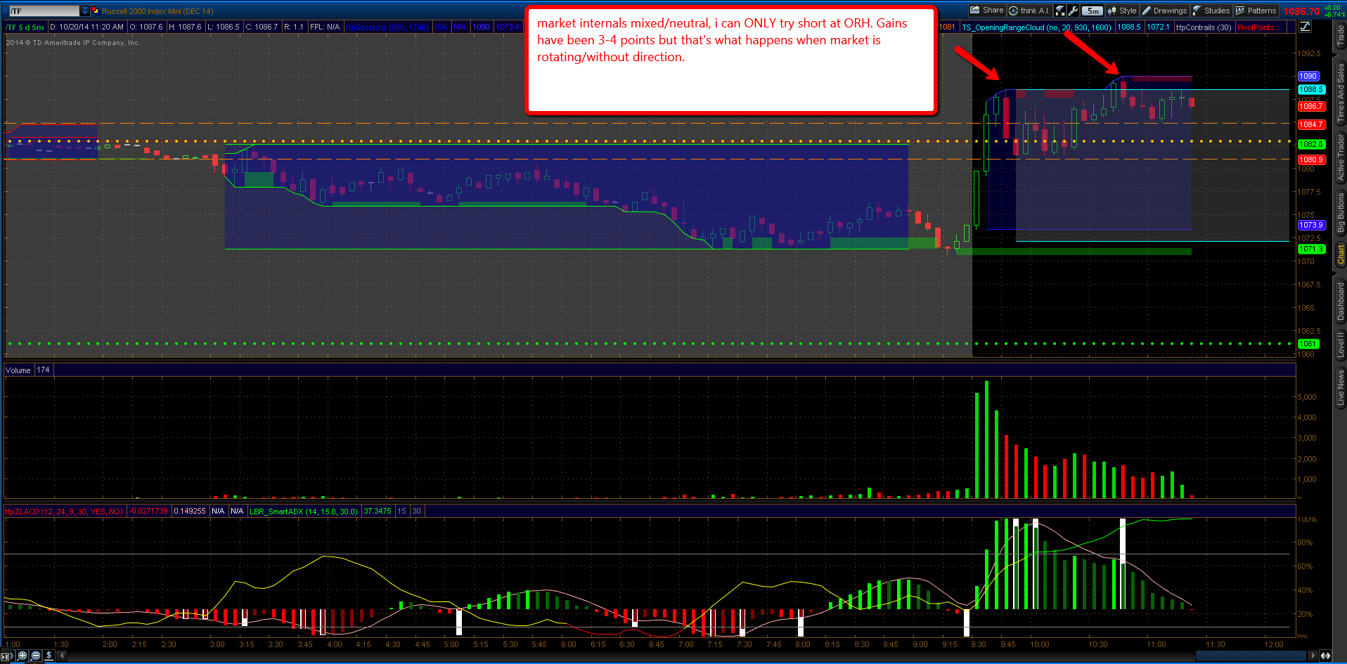Open the Drawings menu
This screenshot has width=1347, height=664.
click(1164, 11)
